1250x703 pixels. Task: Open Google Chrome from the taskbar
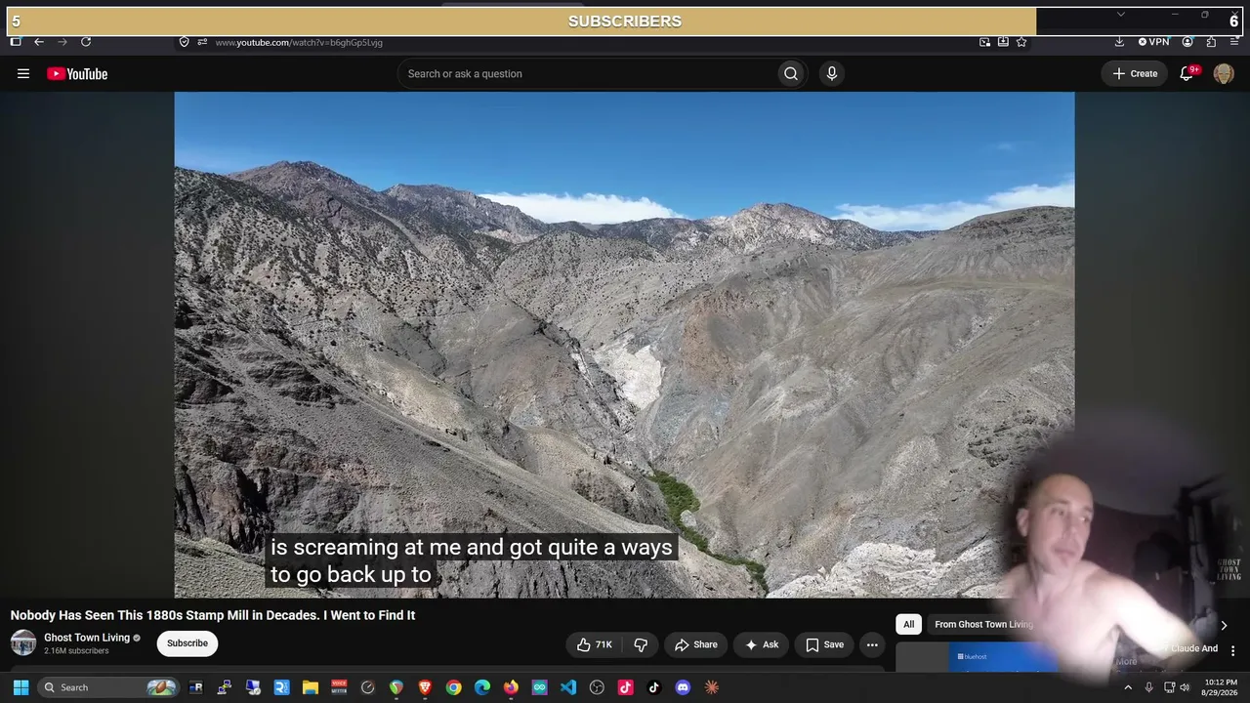pyautogui.click(x=454, y=687)
